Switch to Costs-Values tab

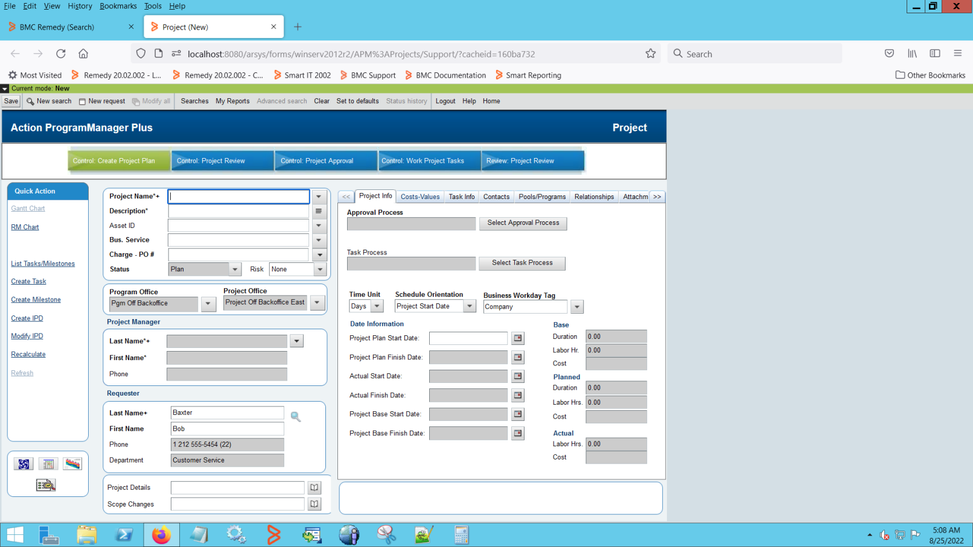[x=420, y=197]
